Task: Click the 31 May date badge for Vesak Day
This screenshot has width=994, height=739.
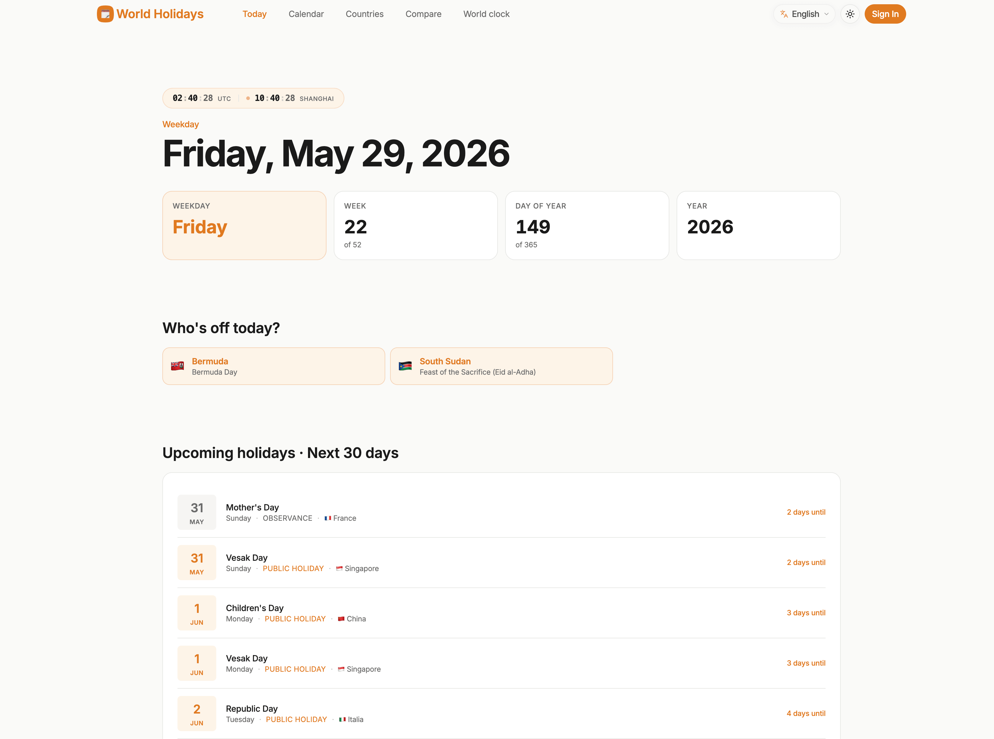Action: coord(197,562)
